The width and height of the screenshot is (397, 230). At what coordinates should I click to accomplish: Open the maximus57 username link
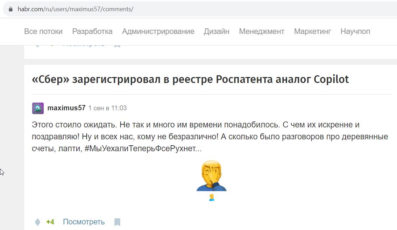66,108
